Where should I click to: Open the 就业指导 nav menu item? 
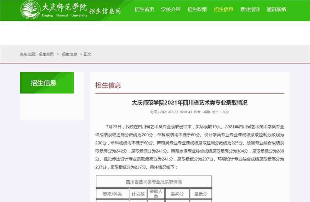(x=250, y=9)
